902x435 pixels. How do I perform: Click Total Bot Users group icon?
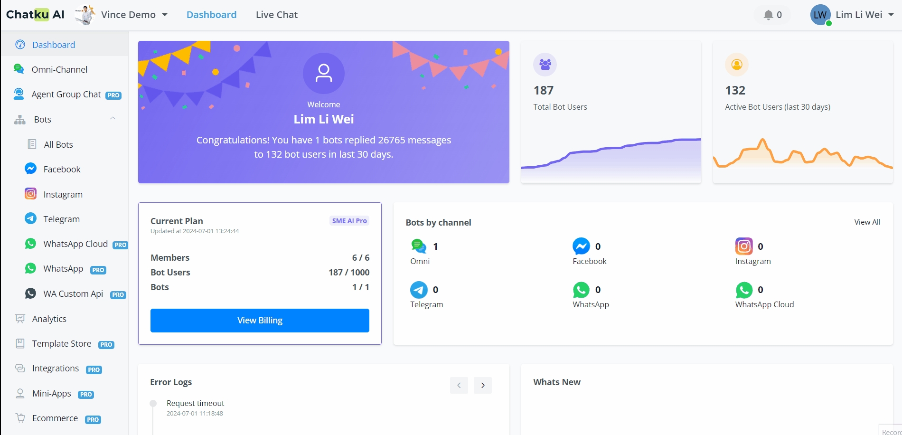point(545,64)
